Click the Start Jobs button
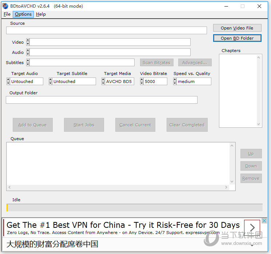The width and height of the screenshot is (271, 254). pyautogui.click(x=84, y=125)
